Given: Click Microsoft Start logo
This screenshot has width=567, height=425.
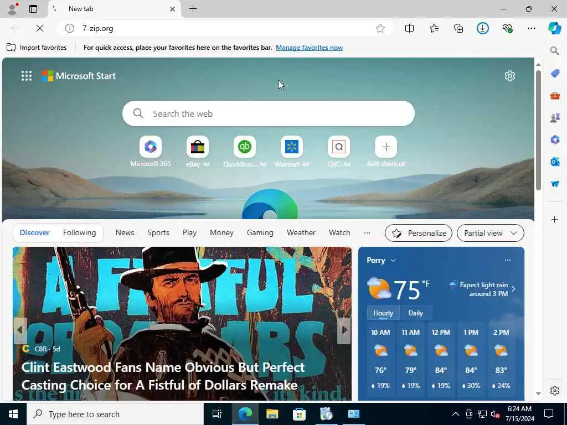Looking at the screenshot, I should click(79, 76).
